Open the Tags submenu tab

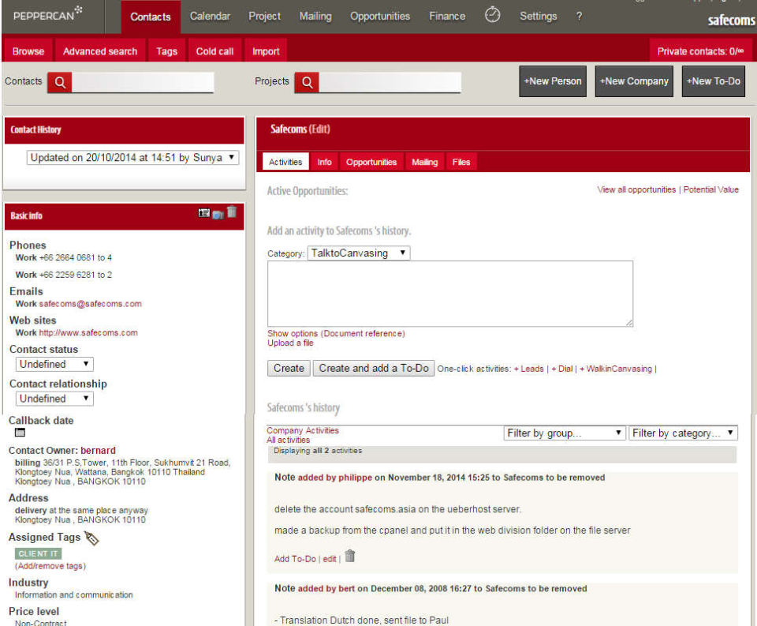(x=166, y=51)
